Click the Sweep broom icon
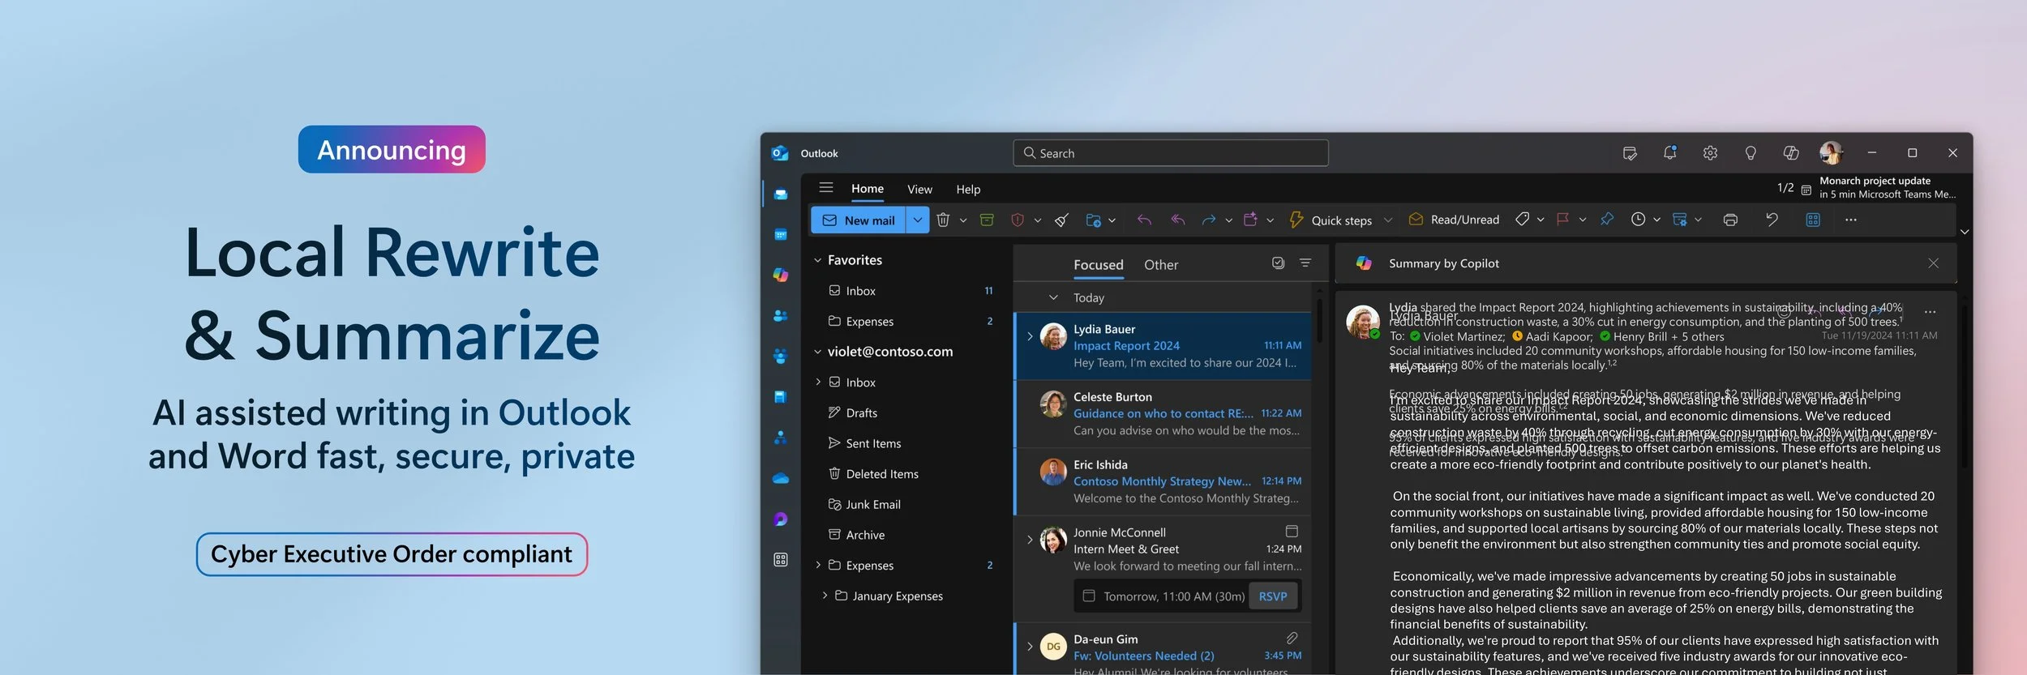This screenshot has height=675, width=2027. (x=1061, y=220)
